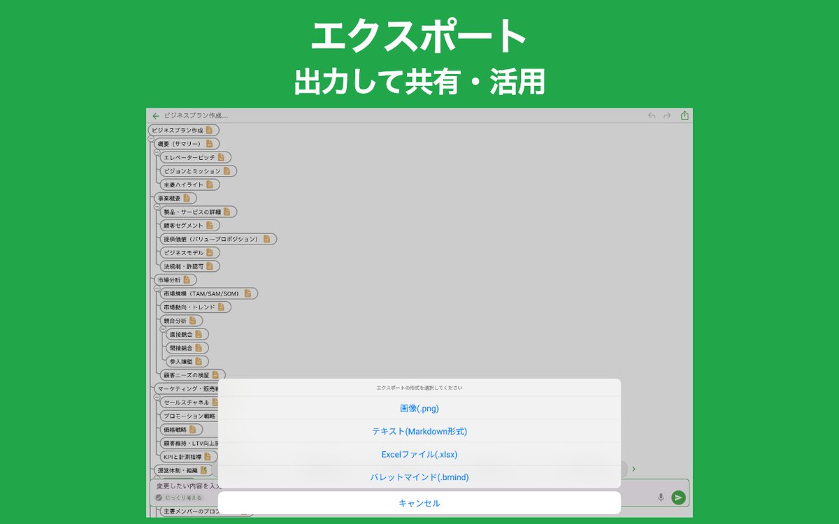Click the redo arrow icon
839x524 pixels.
tap(667, 116)
